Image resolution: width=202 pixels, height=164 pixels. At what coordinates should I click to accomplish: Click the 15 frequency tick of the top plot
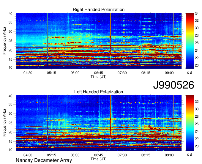[11, 59]
